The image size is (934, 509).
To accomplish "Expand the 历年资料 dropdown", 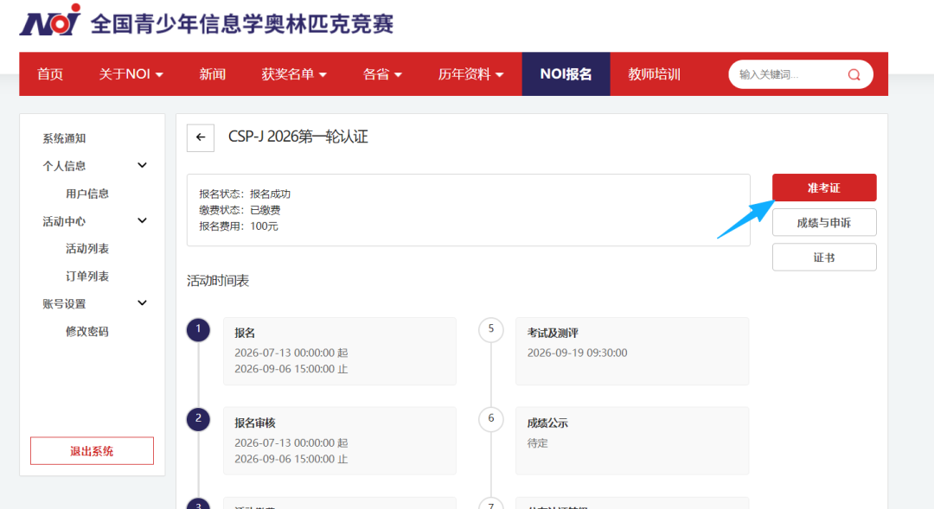I will point(470,73).
